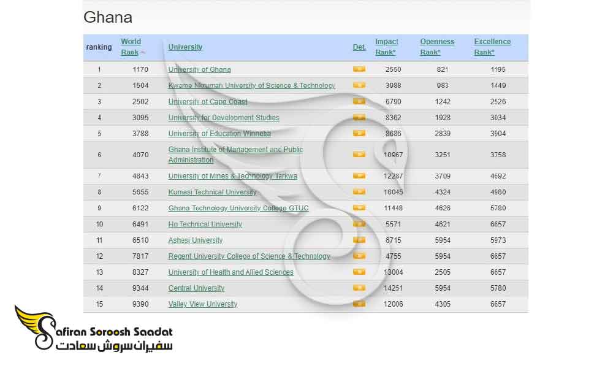The height and width of the screenshot is (368, 613).
Task: Open details icon for University of Education Winneba
Action: click(359, 133)
